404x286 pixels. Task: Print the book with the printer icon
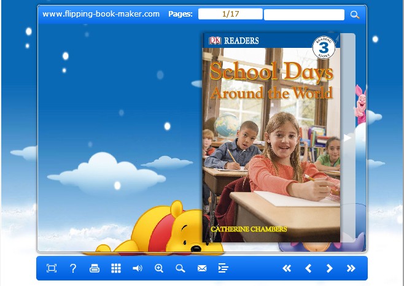click(95, 268)
